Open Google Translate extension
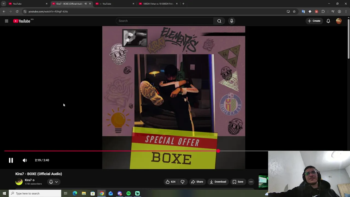 tap(303, 11)
